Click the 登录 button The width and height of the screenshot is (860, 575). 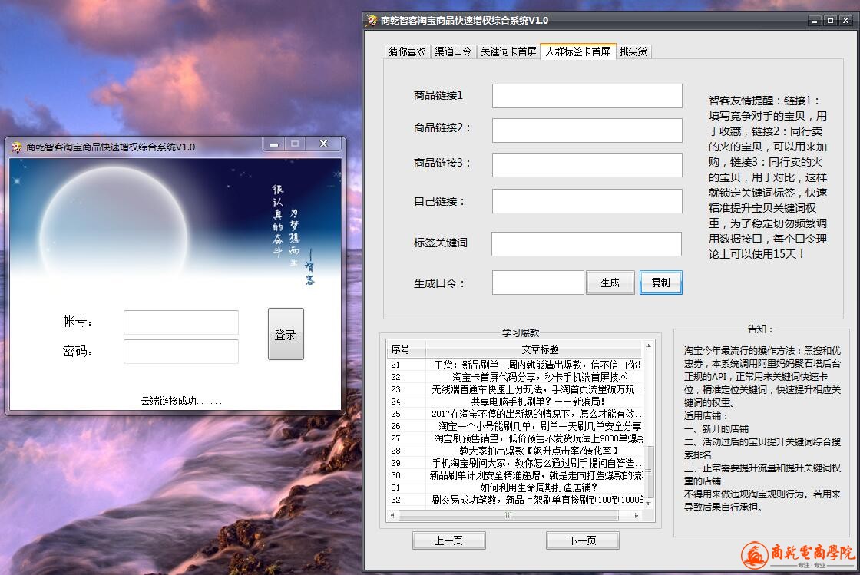coord(286,334)
